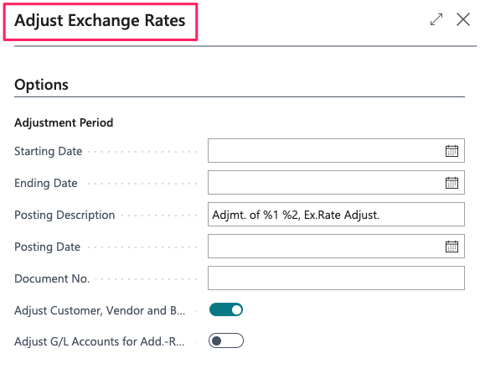Click the Document No. input box
This screenshot has width=480, height=369.
[x=336, y=278]
